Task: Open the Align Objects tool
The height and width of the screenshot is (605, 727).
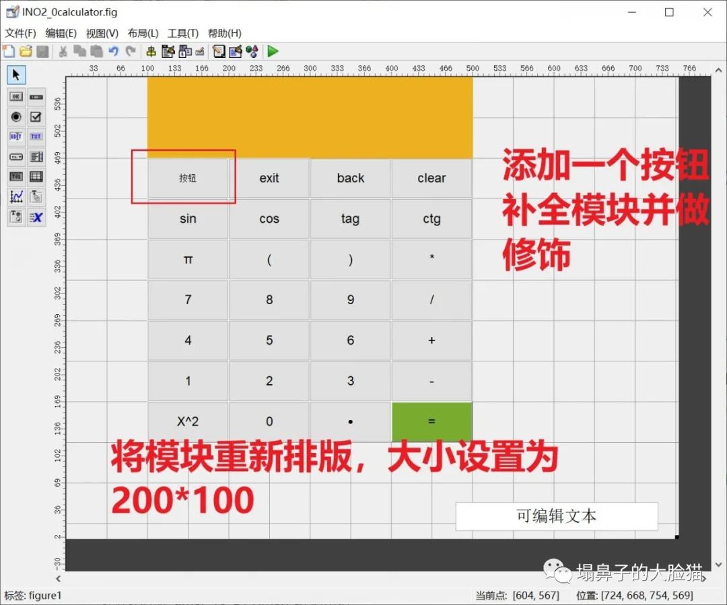Action: tap(149, 51)
